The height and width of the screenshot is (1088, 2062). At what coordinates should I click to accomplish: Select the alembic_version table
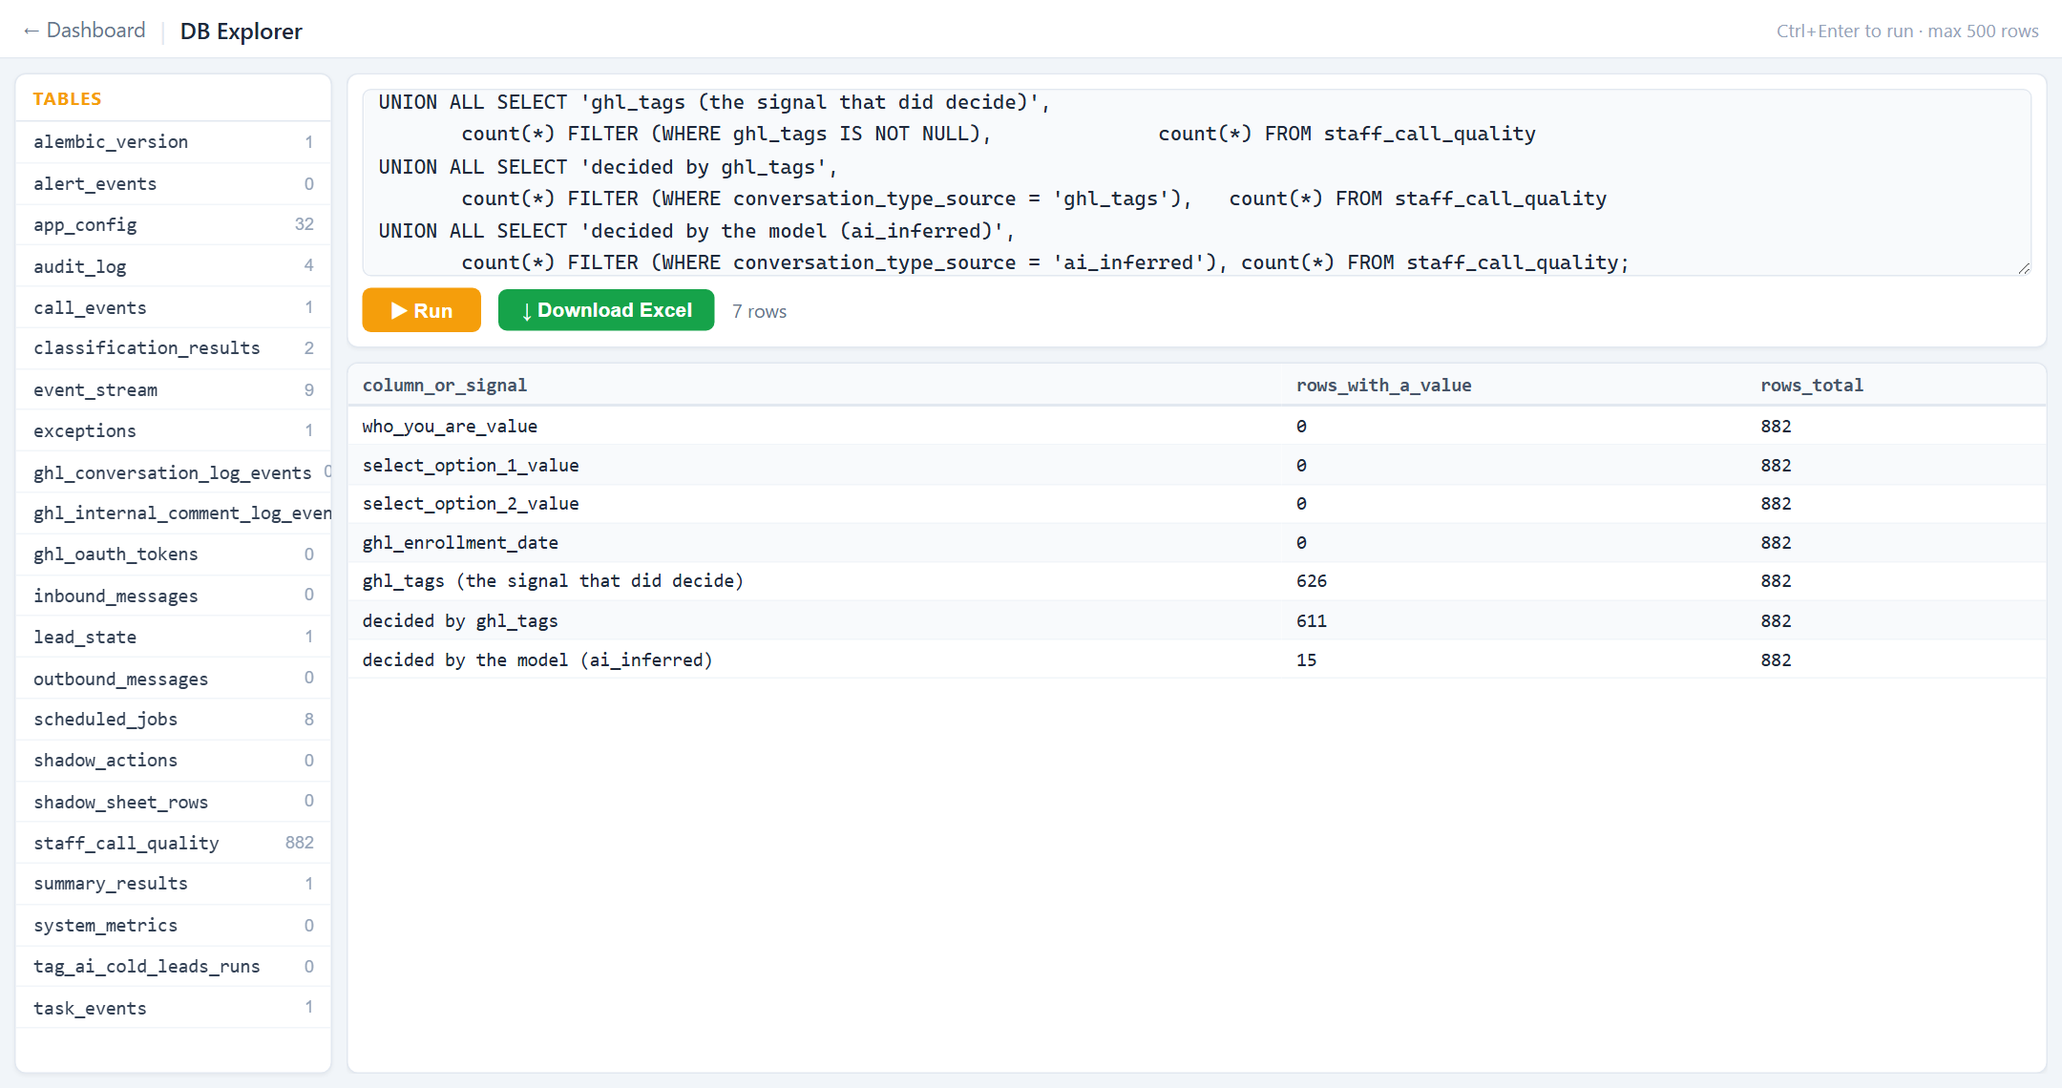coord(173,142)
